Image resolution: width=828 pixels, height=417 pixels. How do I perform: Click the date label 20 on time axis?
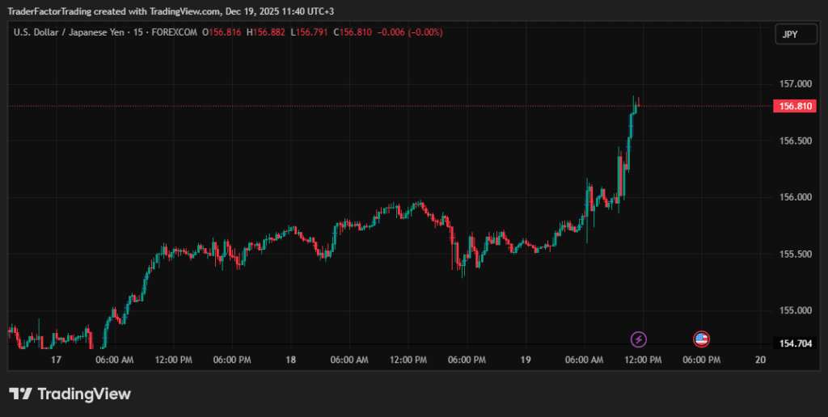click(760, 360)
